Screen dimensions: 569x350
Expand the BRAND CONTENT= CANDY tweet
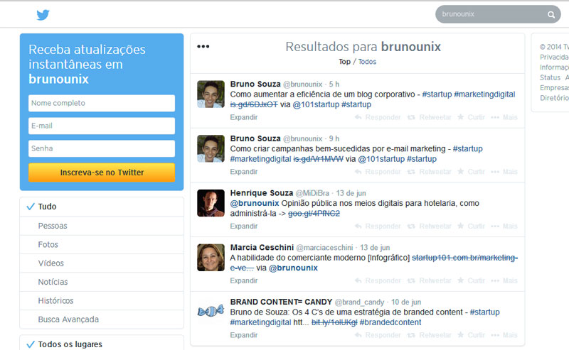244,335
